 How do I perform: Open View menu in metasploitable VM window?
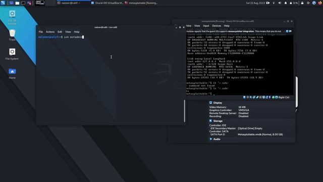tap(197, 26)
